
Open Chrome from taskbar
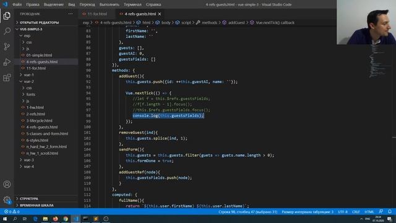(66, 219)
